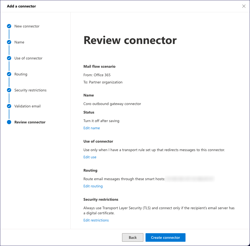Return to the Validation email step

click(27, 106)
